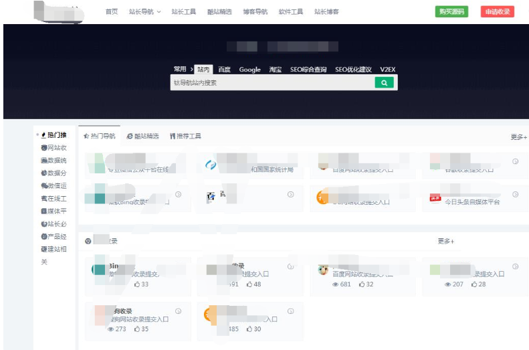Select the 百度 search tab
This screenshot has width=529, height=350.
[x=224, y=70]
